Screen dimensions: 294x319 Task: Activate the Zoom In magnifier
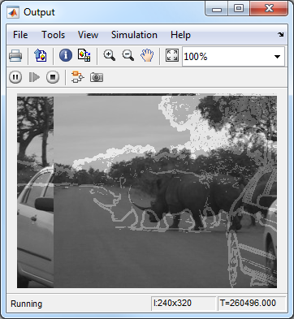(110, 55)
